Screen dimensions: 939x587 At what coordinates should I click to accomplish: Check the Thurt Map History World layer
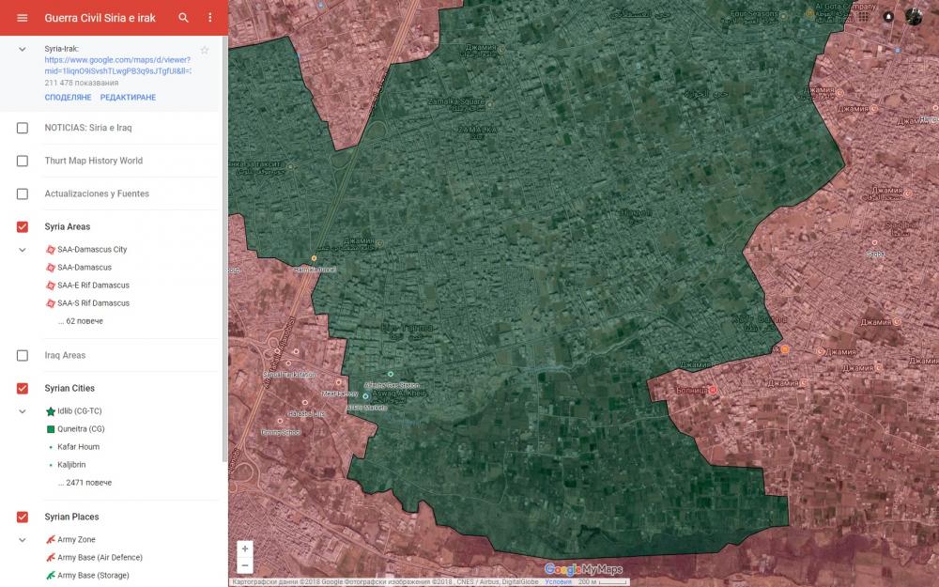[23, 161]
